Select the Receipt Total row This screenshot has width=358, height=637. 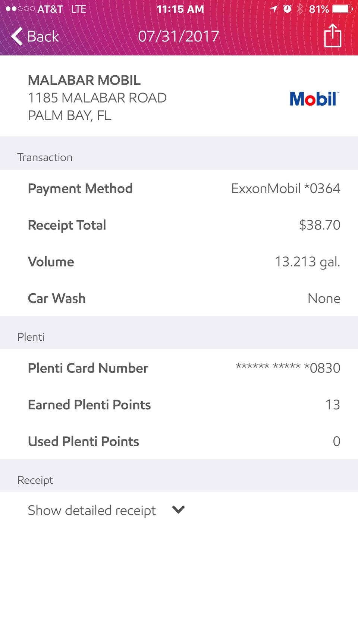click(x=179, y=225)
